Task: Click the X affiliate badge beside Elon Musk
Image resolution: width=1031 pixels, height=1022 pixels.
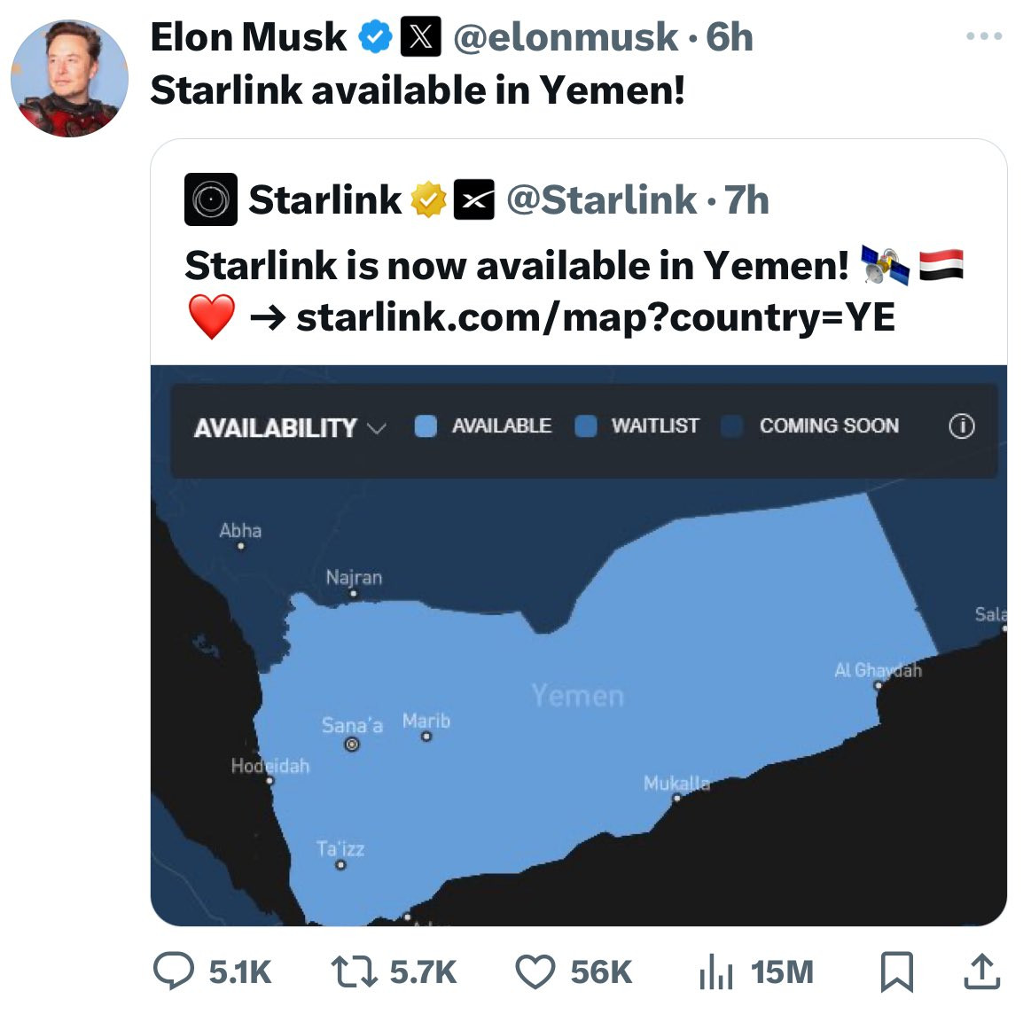Action: [x=421, y=37]
